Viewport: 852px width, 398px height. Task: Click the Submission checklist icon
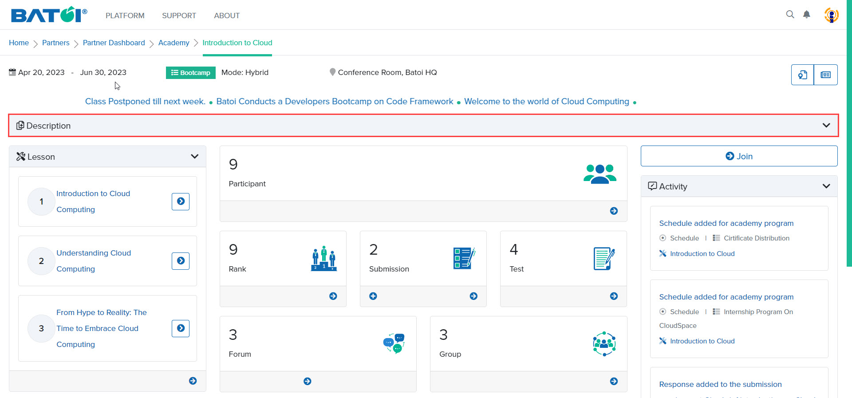(x=464, y=258)
